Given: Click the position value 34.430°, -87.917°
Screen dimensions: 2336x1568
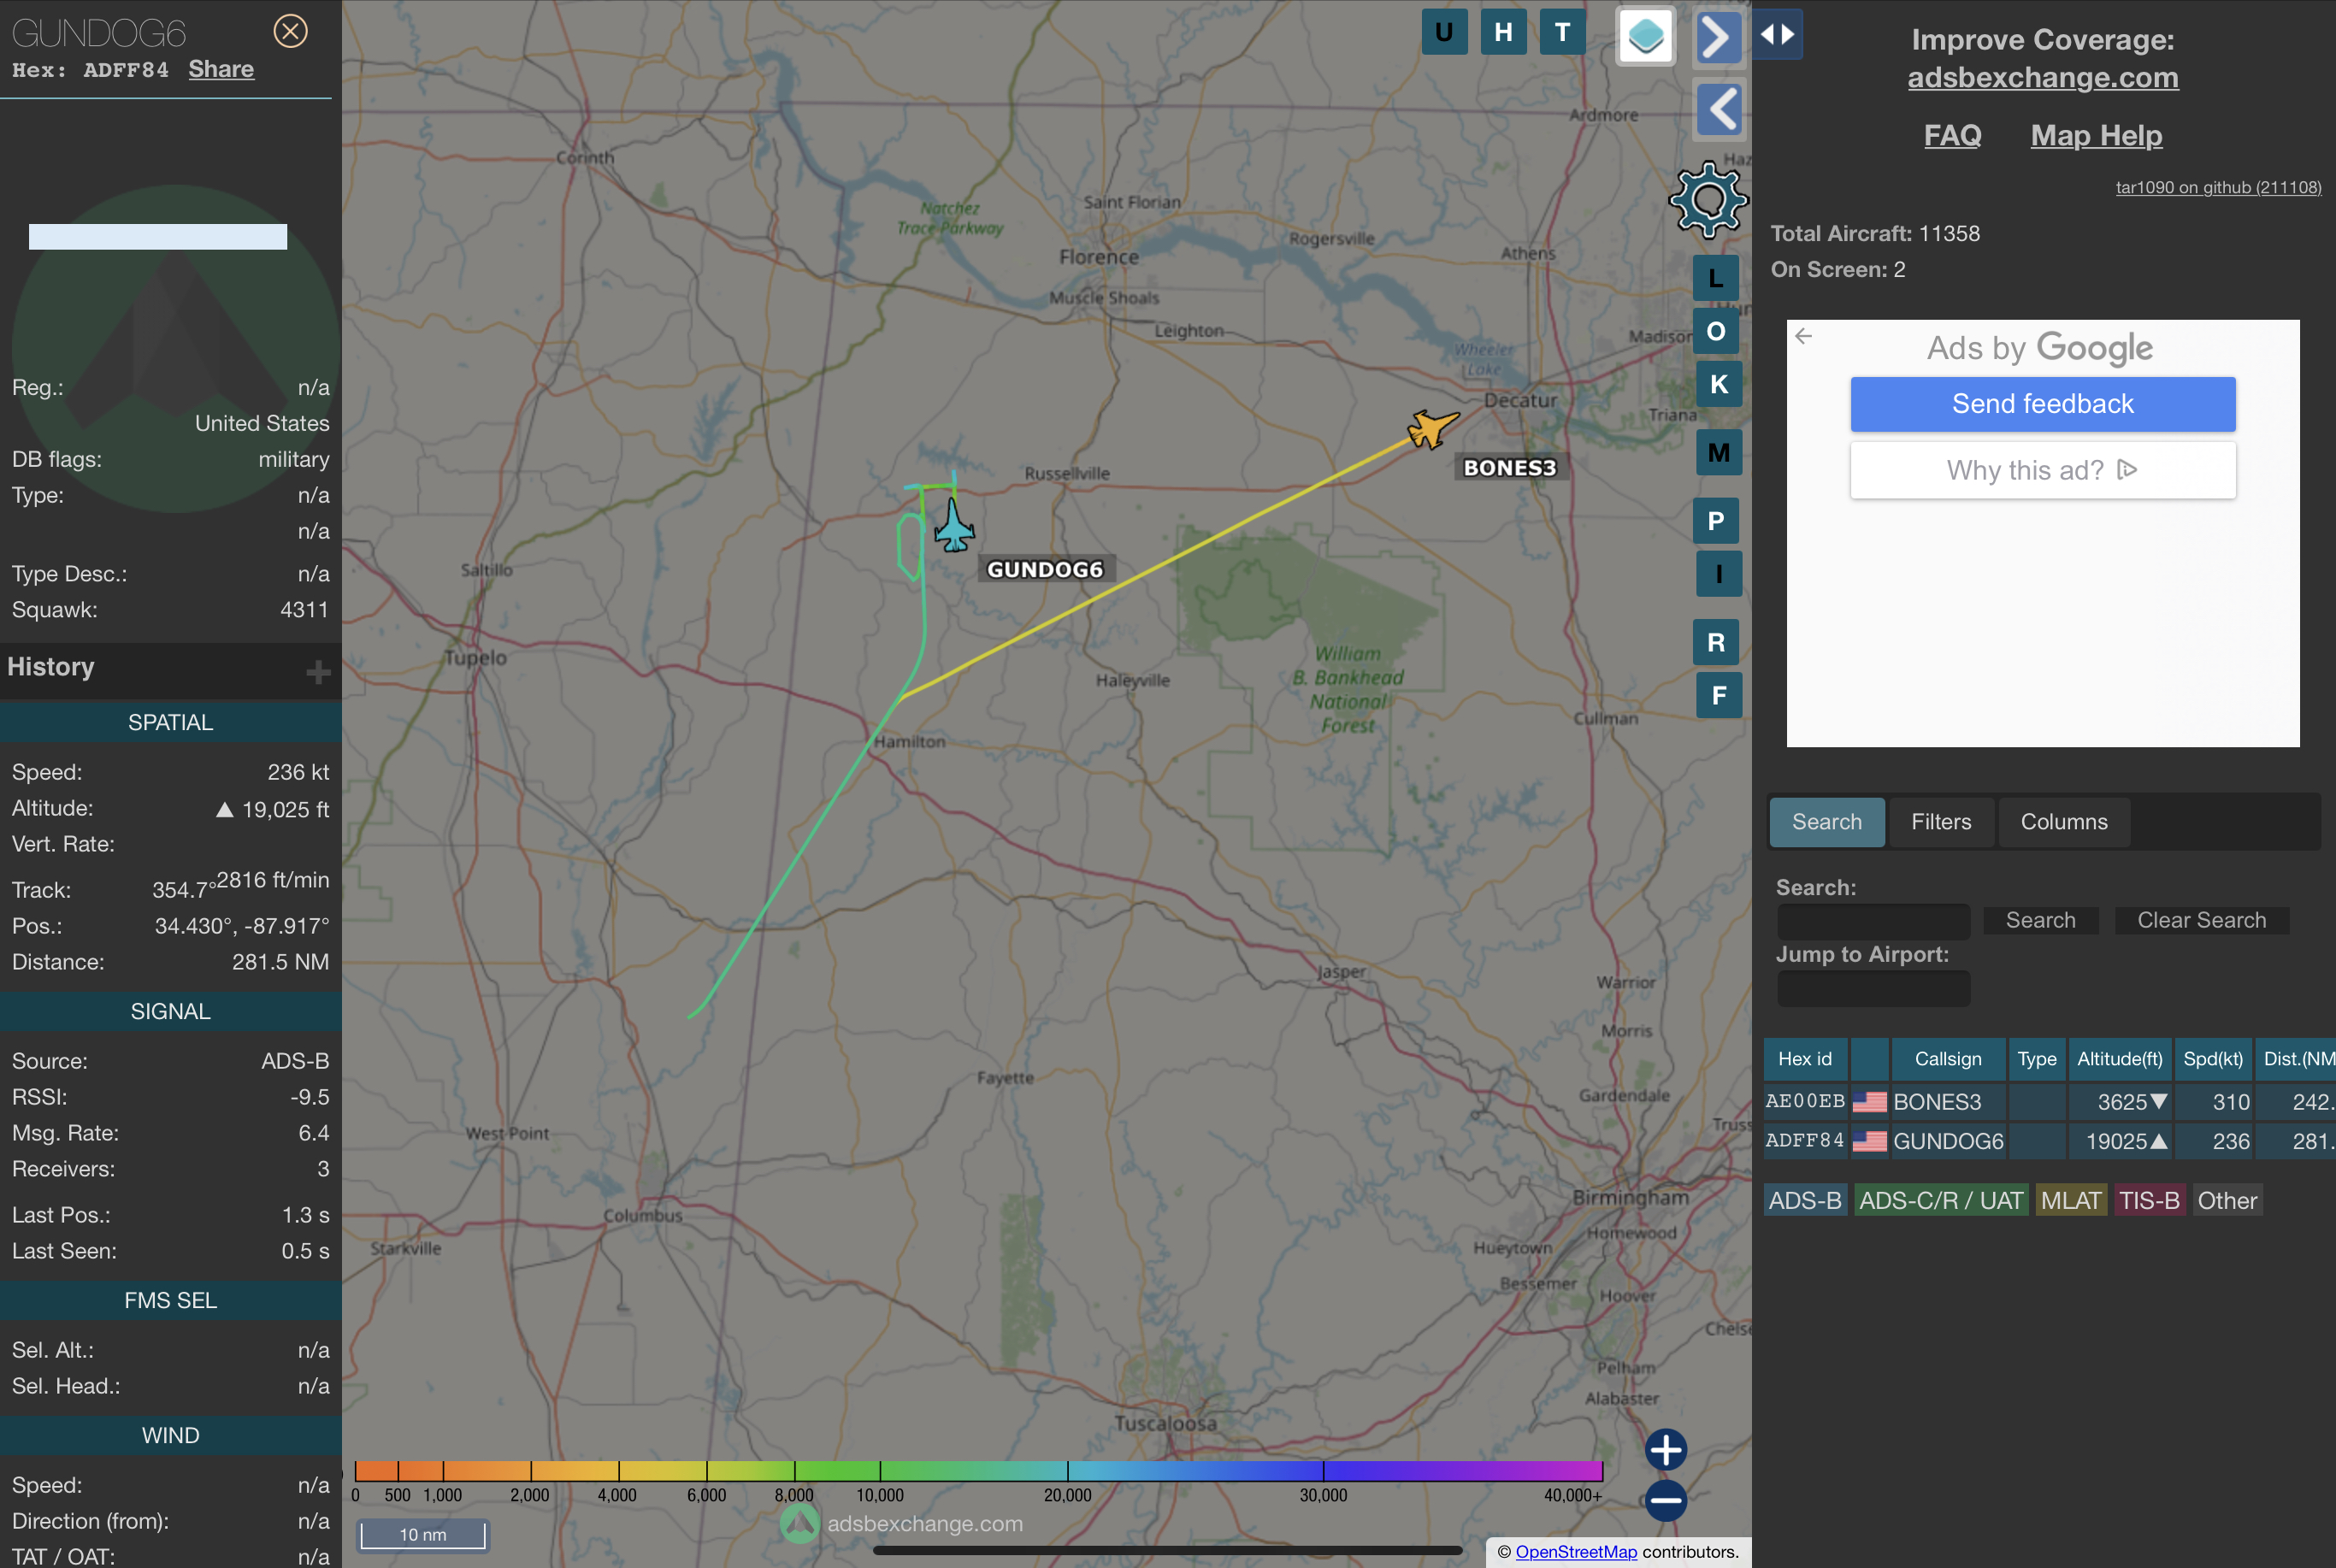Looking at the screenshot, I should [242, 926].
